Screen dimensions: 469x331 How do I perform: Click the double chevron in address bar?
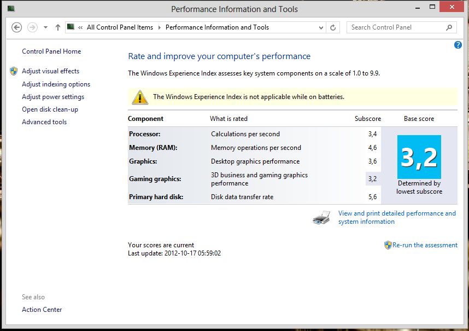[80, 27]
